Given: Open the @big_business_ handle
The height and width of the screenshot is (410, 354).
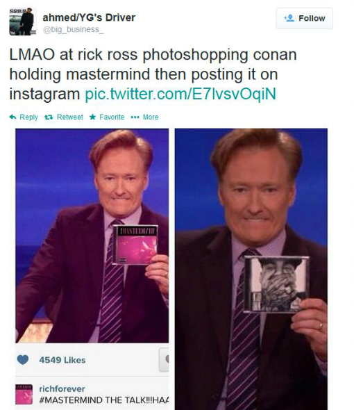Looking at the screenshot, I should click(73, 30).
